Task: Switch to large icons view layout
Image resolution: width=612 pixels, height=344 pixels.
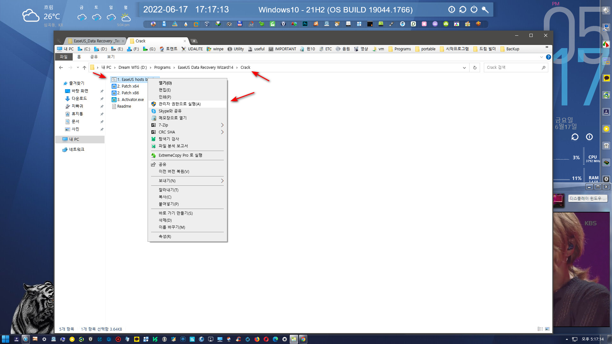Action: pos(547,329)
